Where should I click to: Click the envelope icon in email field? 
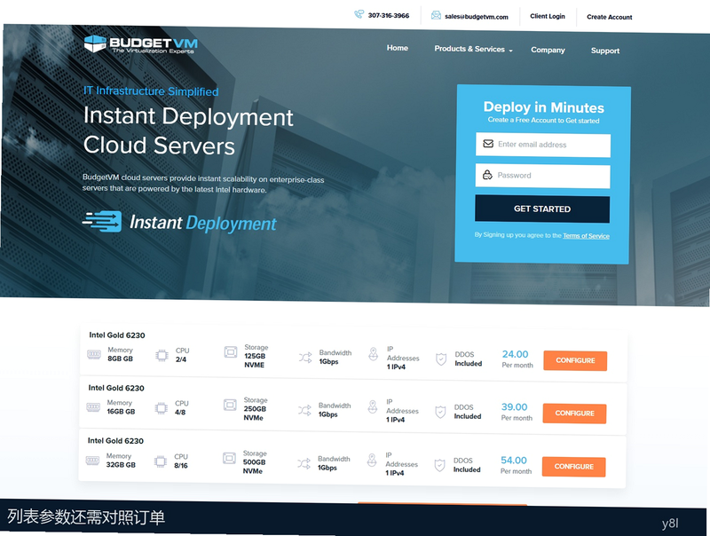(488, 144)
